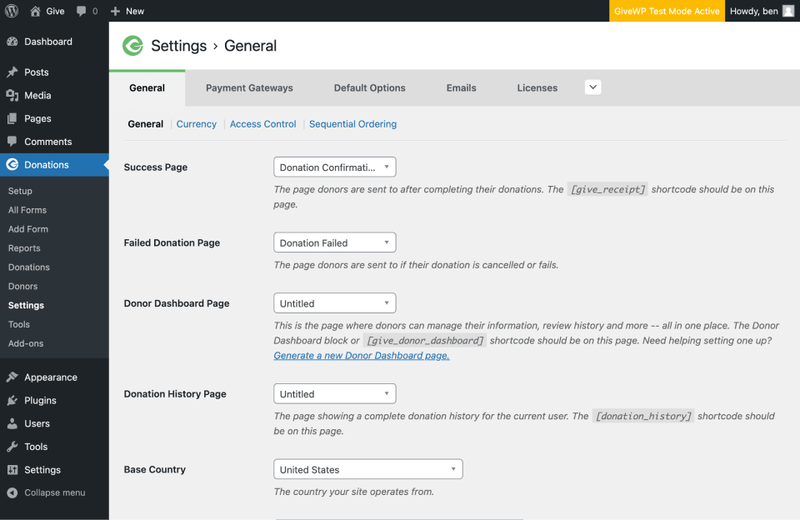Click the green GiveWP logo in header
The image size is (800, 520).
pyautogui.click(x=132, y=46)
